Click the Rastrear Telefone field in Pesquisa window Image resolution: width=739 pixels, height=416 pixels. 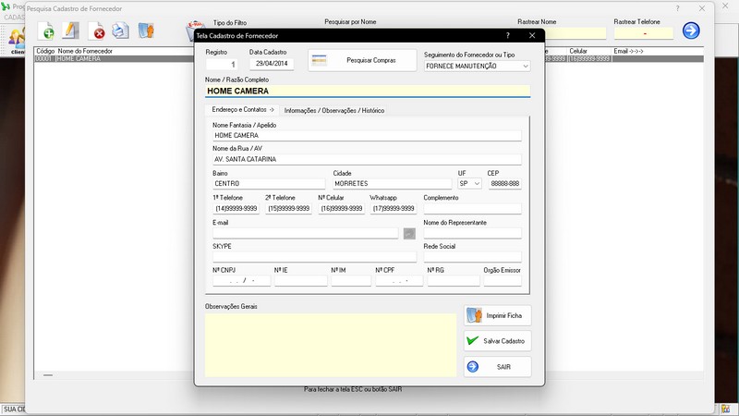pyautogui.click(x=644, y=33)
